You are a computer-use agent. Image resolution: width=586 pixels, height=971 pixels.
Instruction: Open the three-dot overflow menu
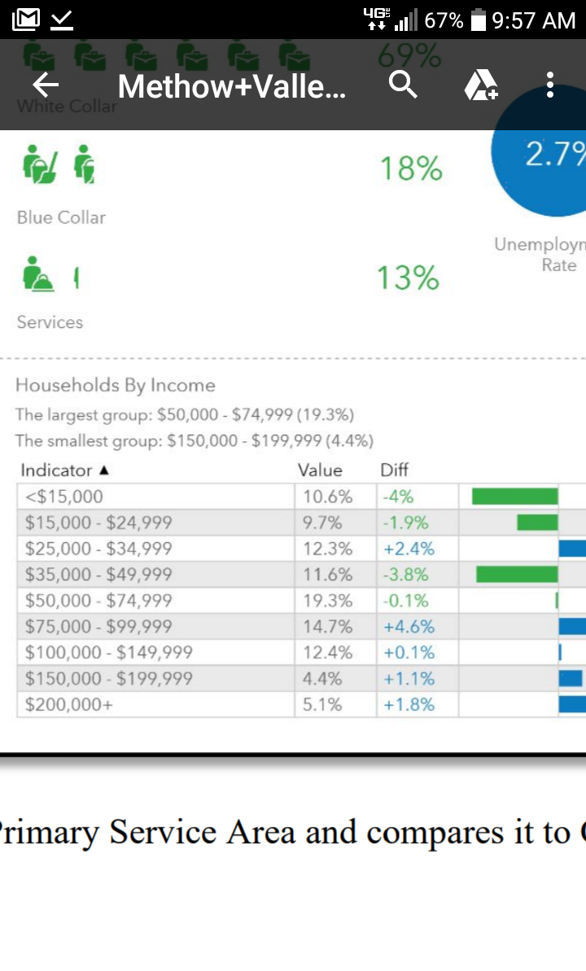(x=550, y=85)
